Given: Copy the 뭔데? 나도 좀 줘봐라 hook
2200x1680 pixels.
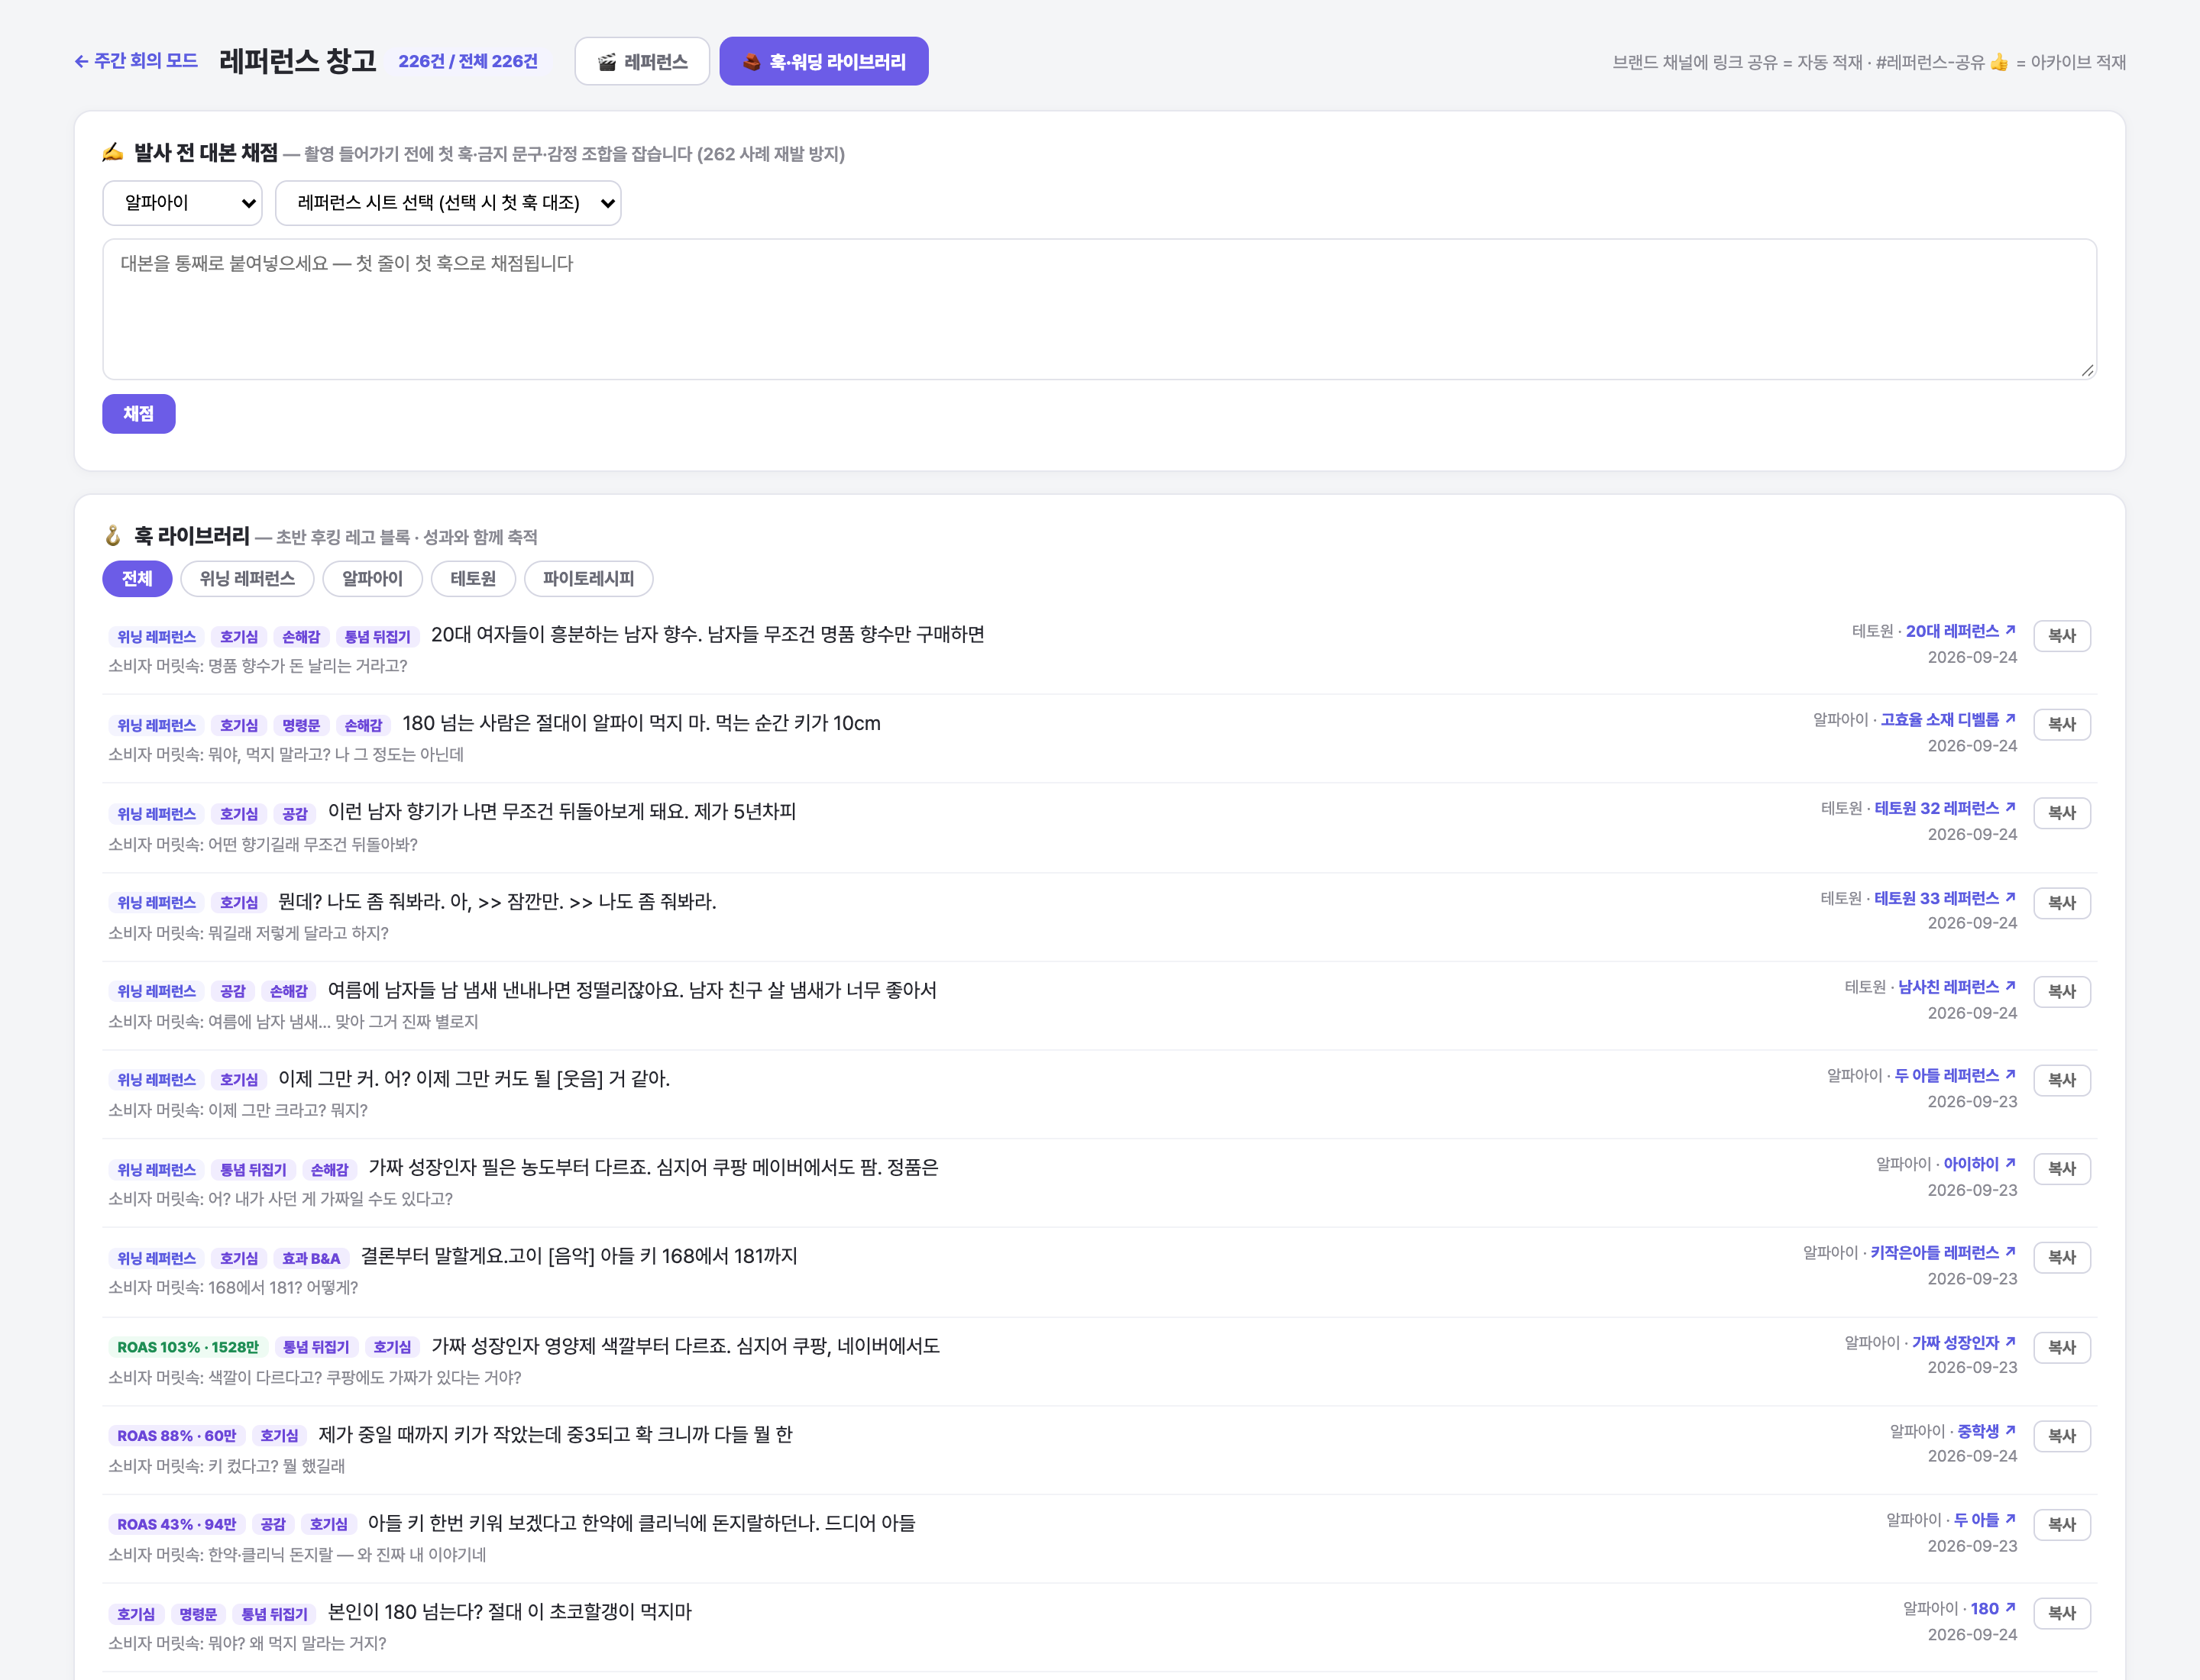Looking at the screenshot, I should 2062,903.
